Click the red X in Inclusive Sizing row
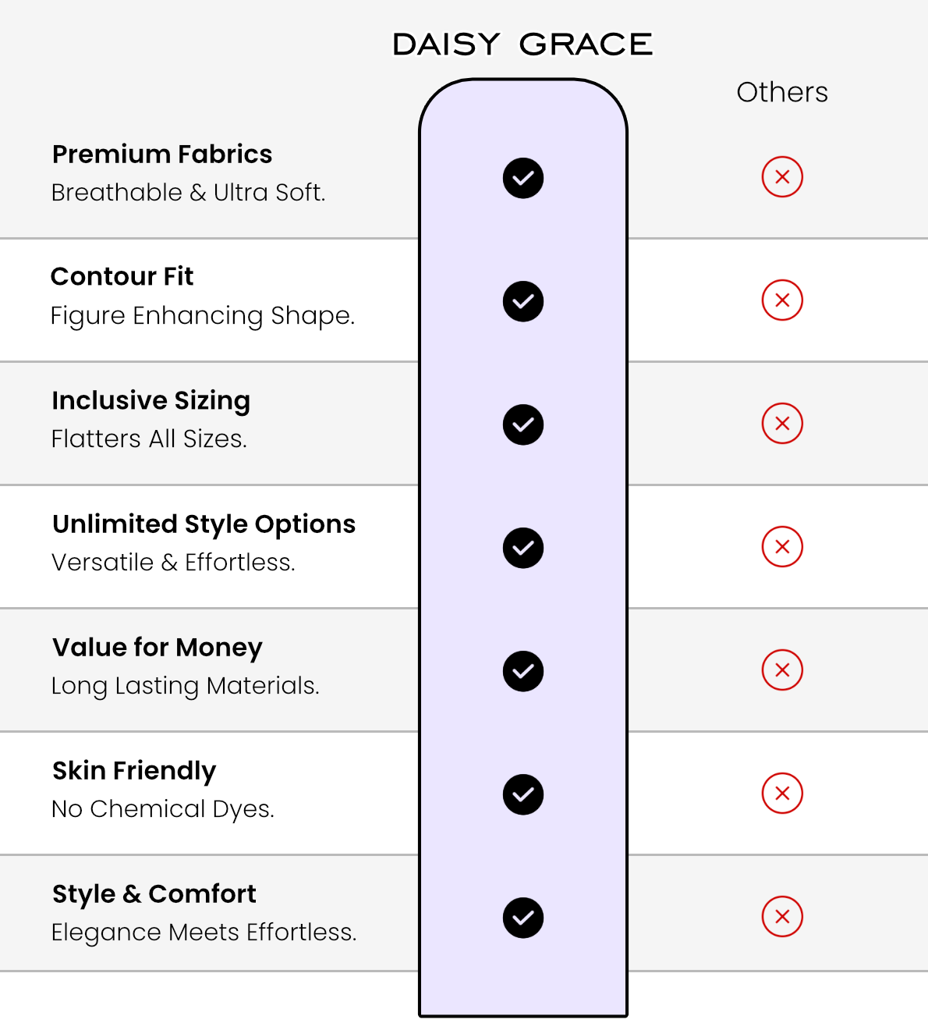The height and width of the screenshot is (1030, 928). [782, 424]
